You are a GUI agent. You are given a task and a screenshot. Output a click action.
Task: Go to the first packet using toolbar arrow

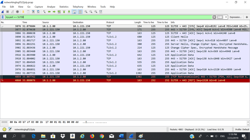coord(64,12)
